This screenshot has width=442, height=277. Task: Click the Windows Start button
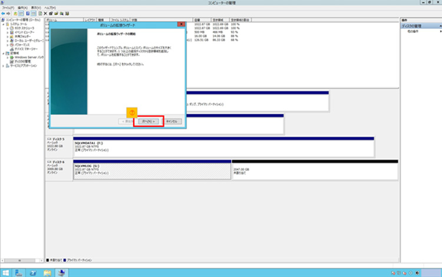tap(4, 273)
